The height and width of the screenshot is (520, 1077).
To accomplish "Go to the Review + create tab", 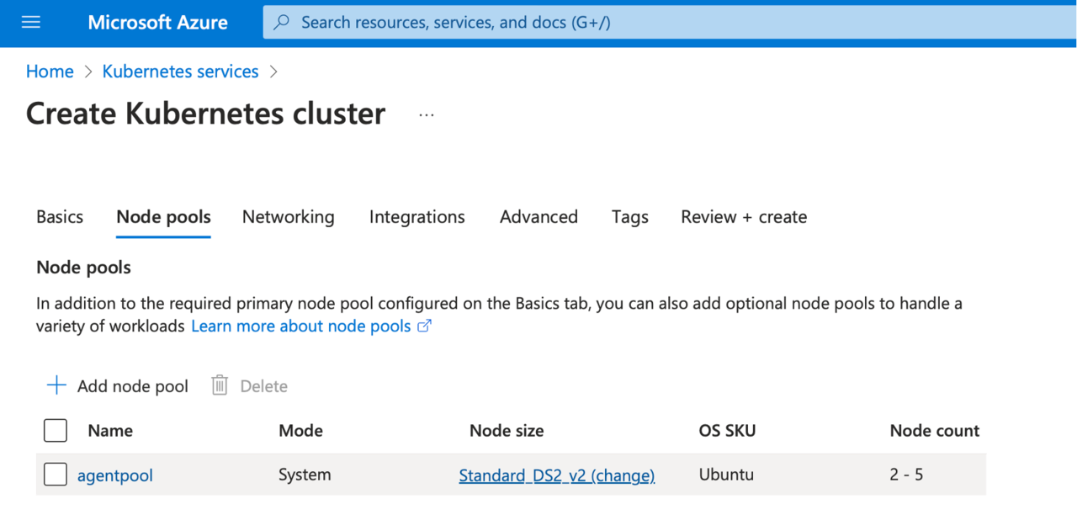I will [x=743, y=217].
